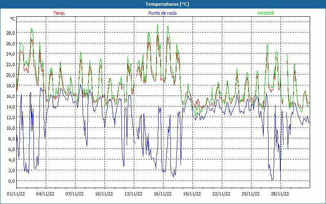
Task: Click the 0,0 y-axis value
Action: (x=12, y=181)
